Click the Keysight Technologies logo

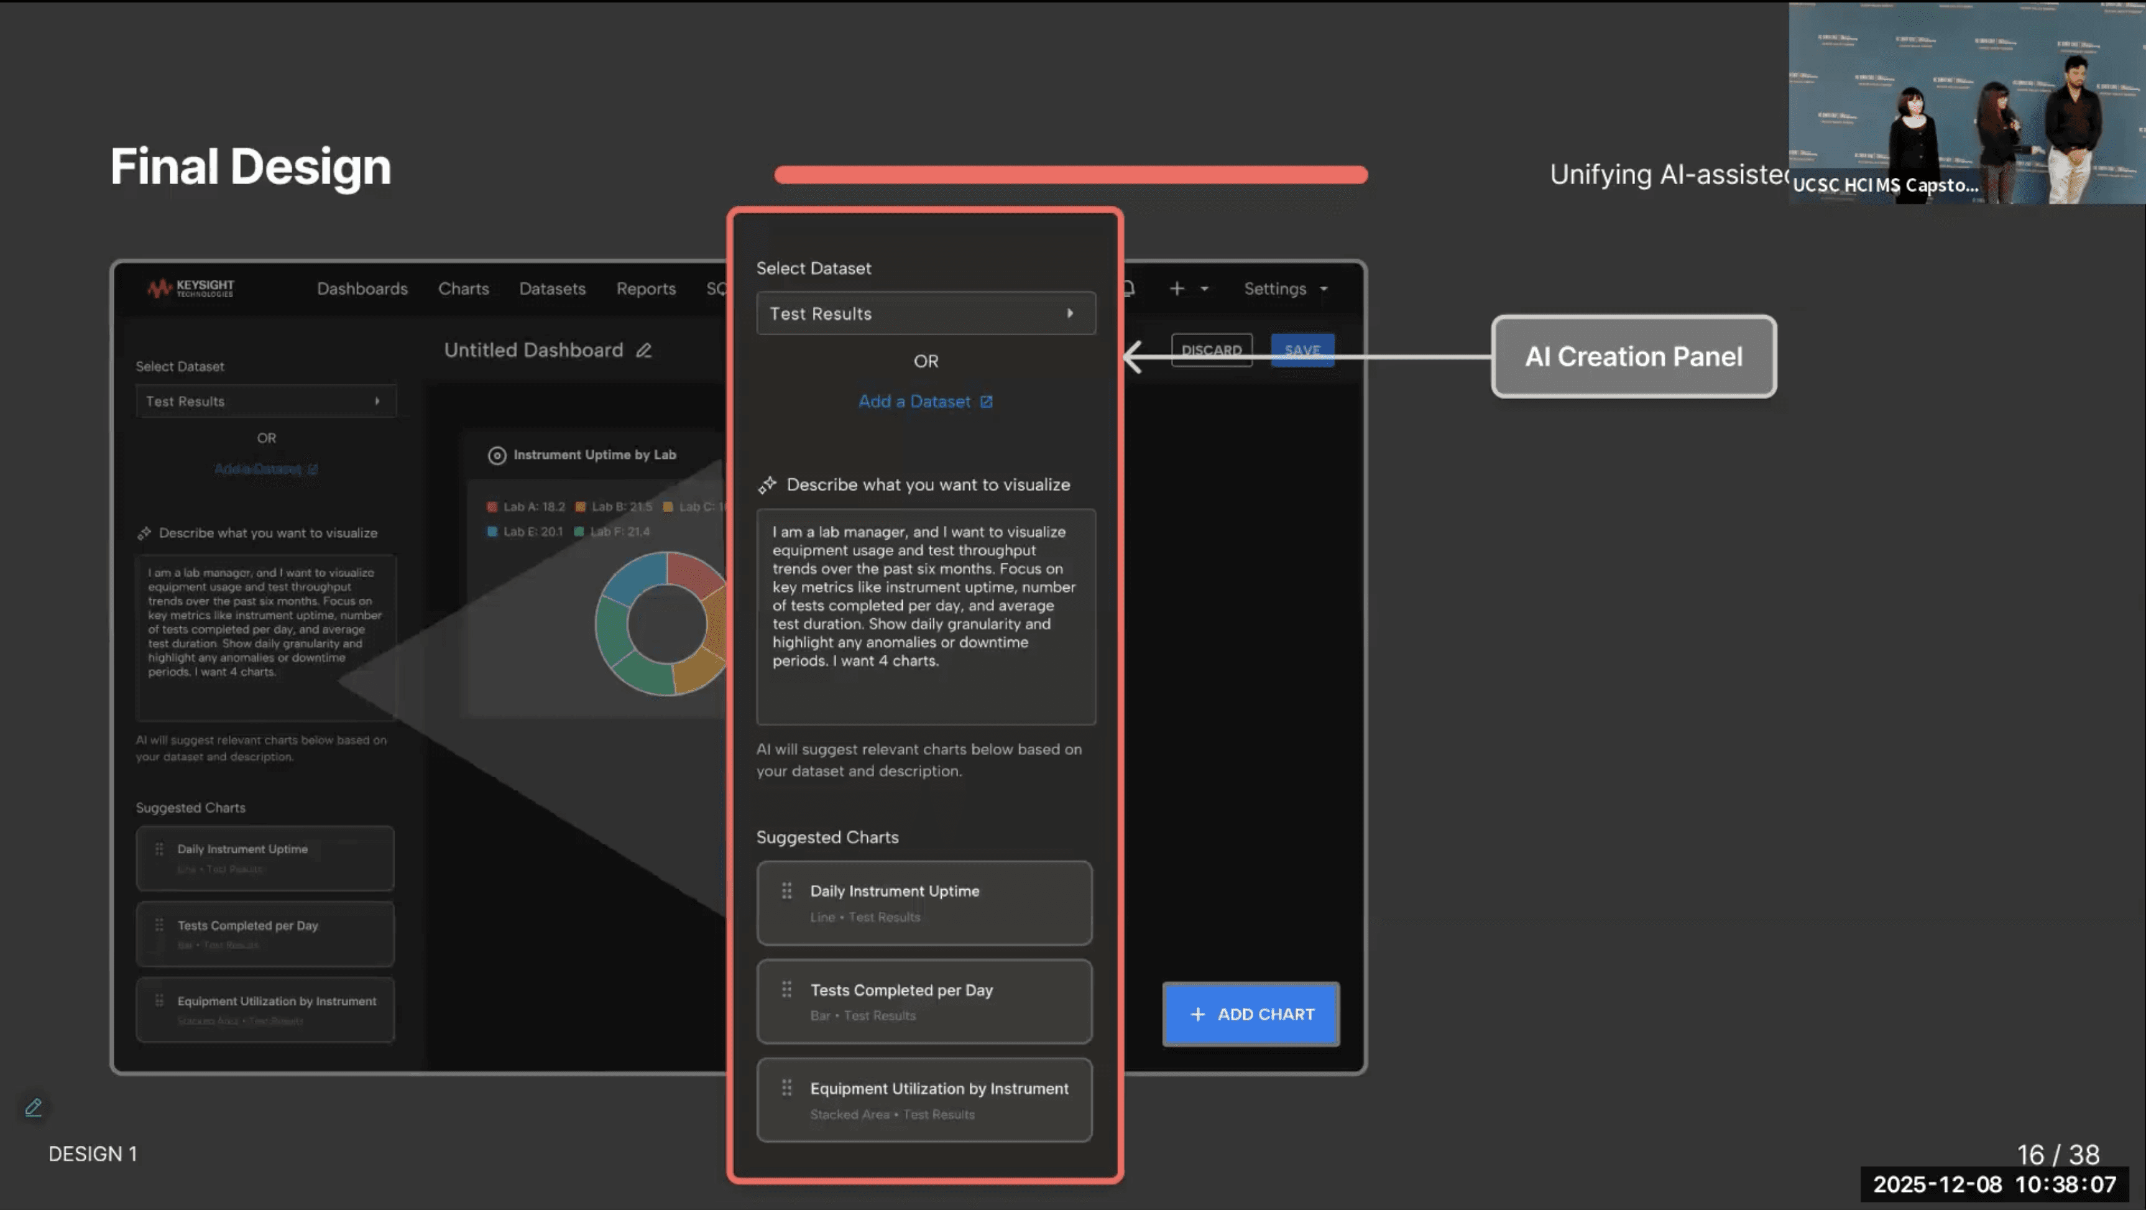[x=191, y=289]
